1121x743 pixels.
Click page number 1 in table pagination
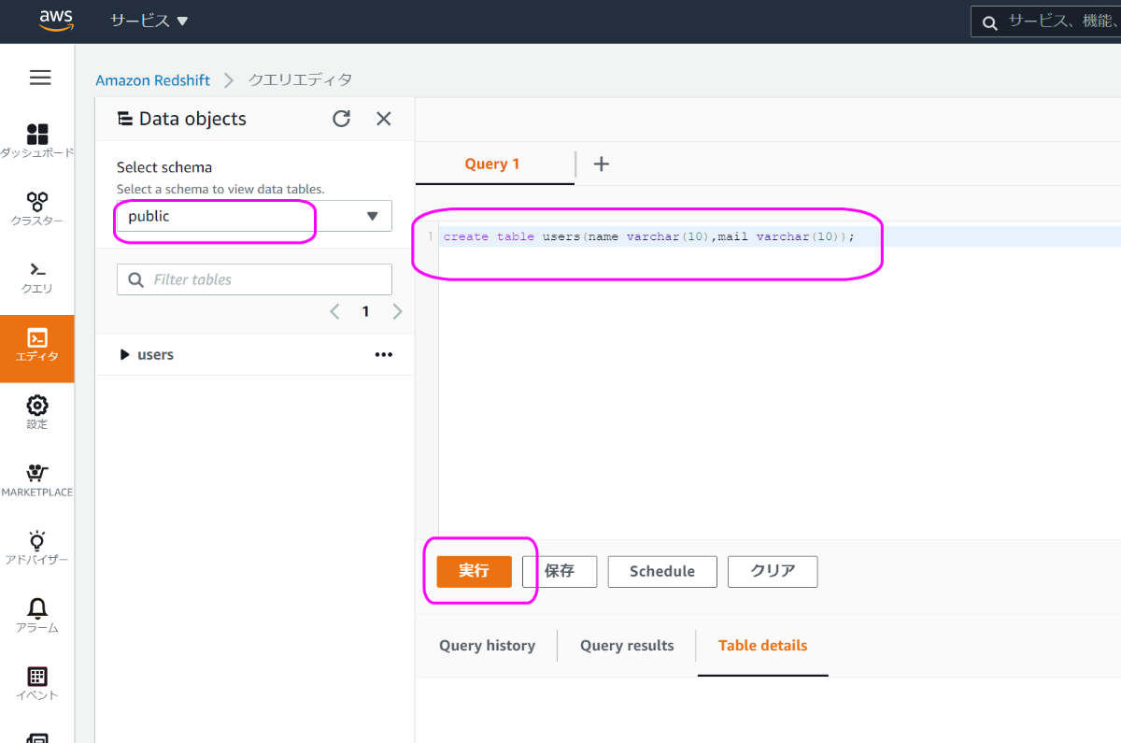click(x=365, y=311)
